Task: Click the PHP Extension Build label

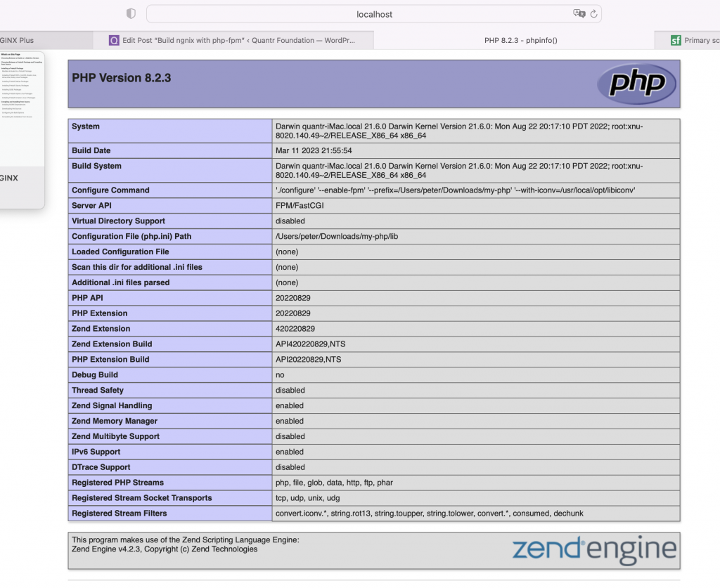Action: 110,359
